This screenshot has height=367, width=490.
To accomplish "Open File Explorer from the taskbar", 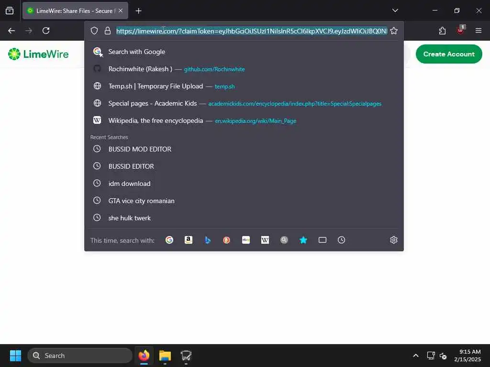I will pos(165,356).
